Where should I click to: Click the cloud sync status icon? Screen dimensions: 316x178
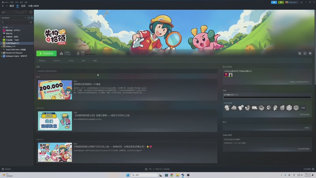(x=61, y=53)
